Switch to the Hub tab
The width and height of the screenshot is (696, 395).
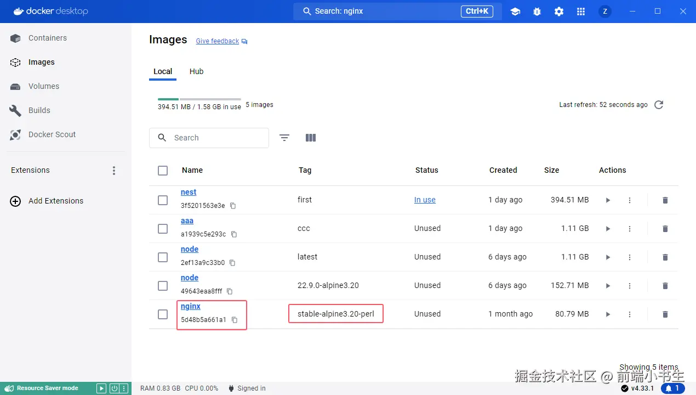click(196, 71)
